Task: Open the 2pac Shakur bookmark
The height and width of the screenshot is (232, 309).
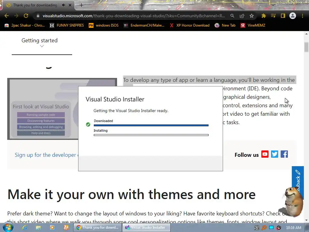Action: [x=25, y=25]
